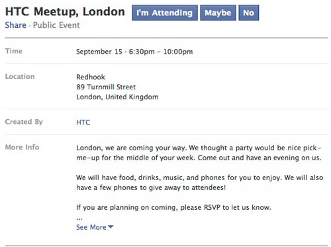Click the RSVP request sentence
This screenshot has height=247, width=331.
[x=173, y=207]
